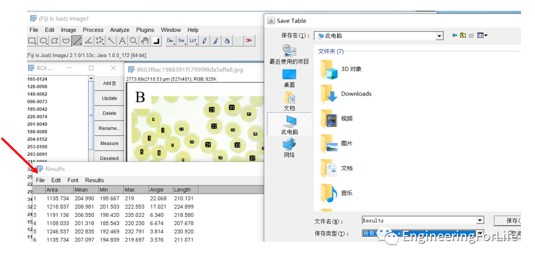Select the Magnifying glass tool

(x=133, y=41)
